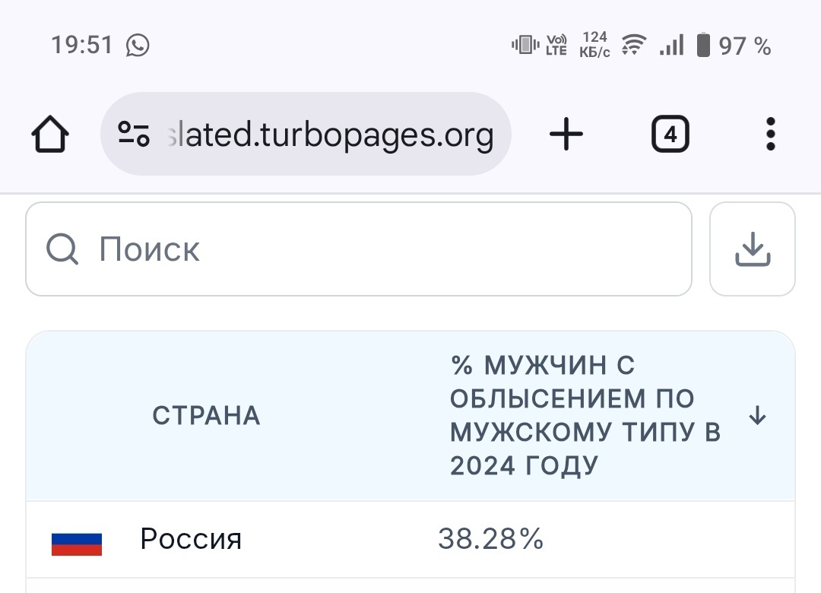Tap the Russia flag icon
Screen dimensions: 821x593
click(x=77, y=542)
